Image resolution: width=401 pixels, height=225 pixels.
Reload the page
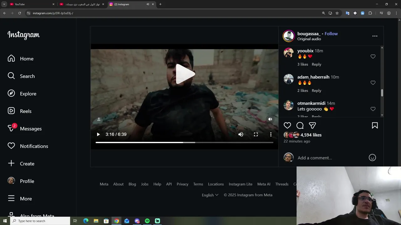tap(19, 13)
